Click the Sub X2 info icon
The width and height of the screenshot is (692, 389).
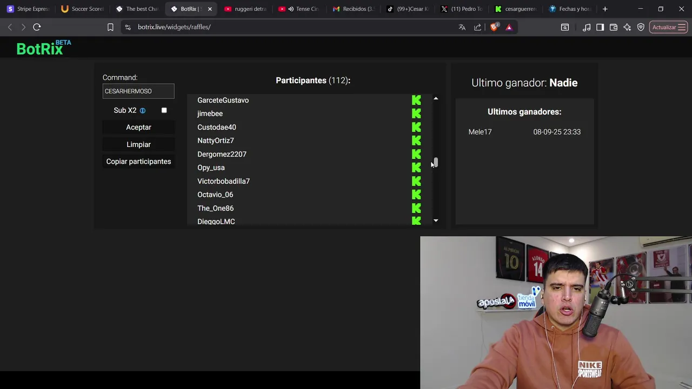143,110
